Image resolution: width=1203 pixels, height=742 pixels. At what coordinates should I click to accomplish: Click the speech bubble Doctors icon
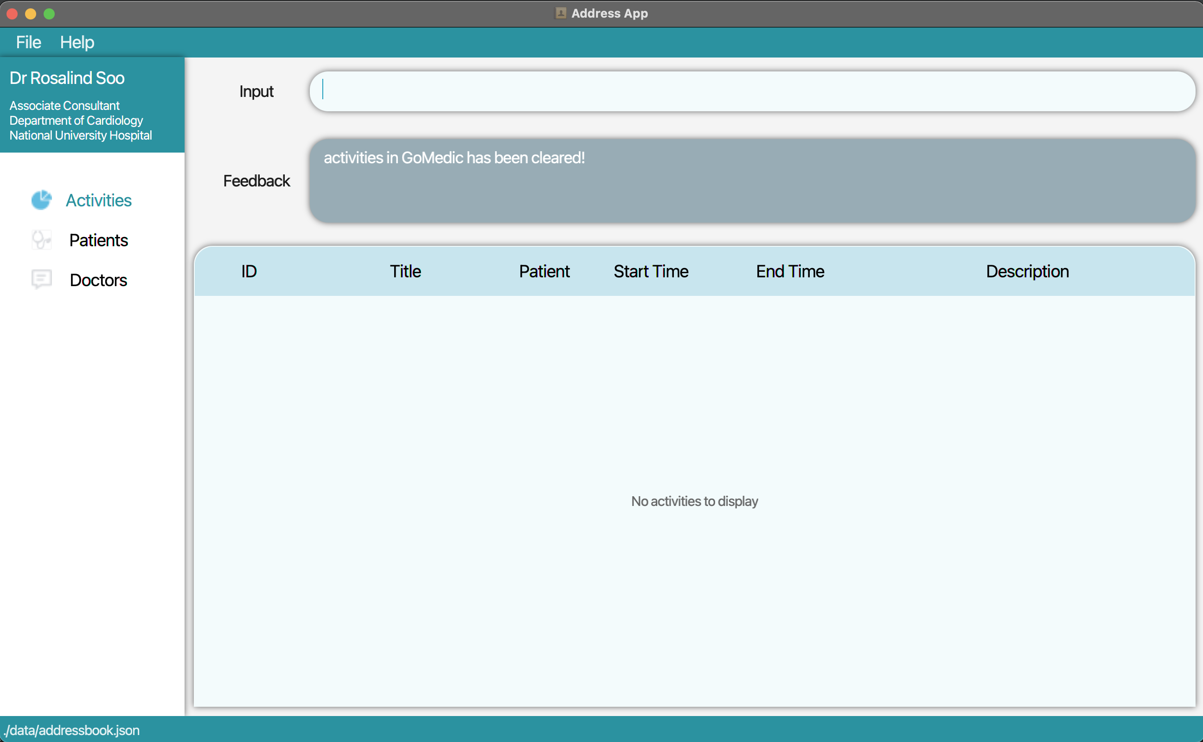click(x=41, y=279)
